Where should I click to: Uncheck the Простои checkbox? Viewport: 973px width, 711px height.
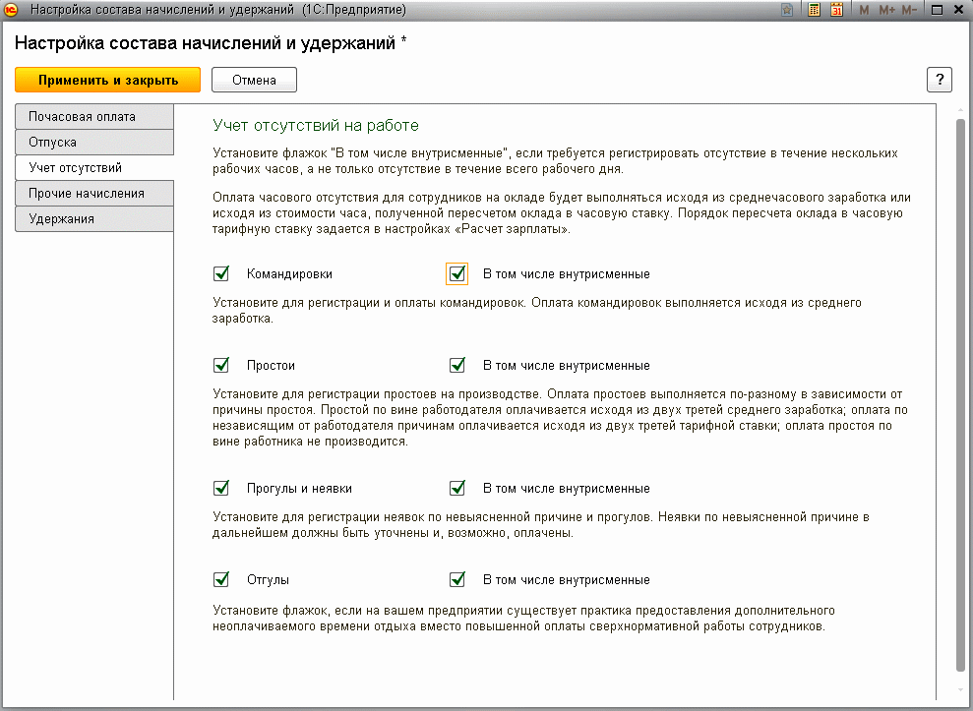[221, 365]
